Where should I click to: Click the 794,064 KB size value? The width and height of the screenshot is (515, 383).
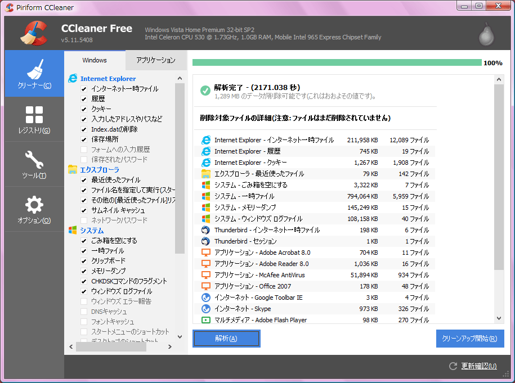click(362, 196)
